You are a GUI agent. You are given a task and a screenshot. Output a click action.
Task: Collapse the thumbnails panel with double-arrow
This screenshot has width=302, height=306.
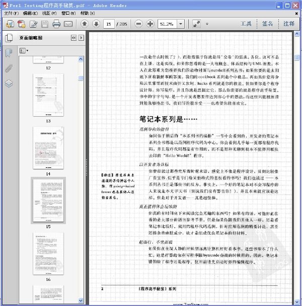click(x=73, y=38)
